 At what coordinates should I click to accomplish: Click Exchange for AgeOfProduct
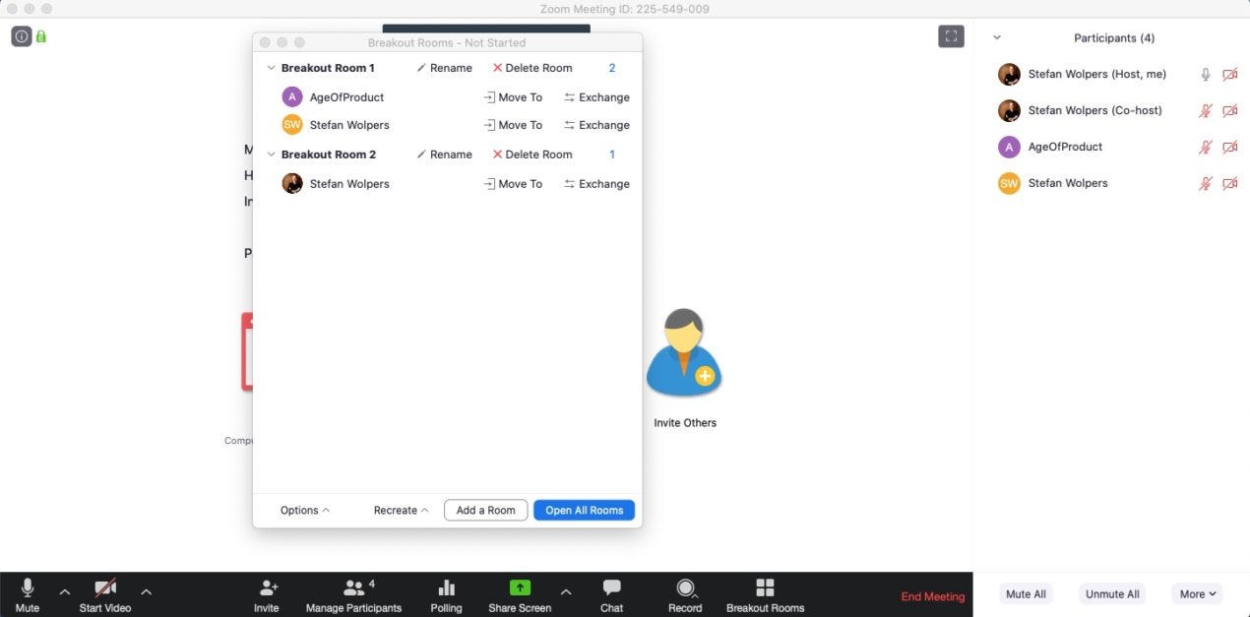[596, 97]
